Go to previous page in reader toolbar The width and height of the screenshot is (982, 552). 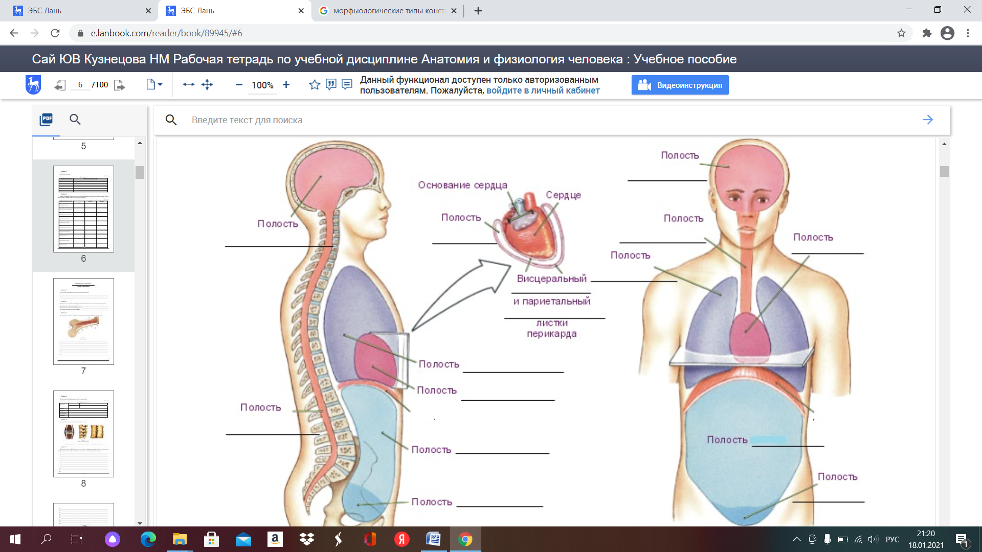point(60,85)
